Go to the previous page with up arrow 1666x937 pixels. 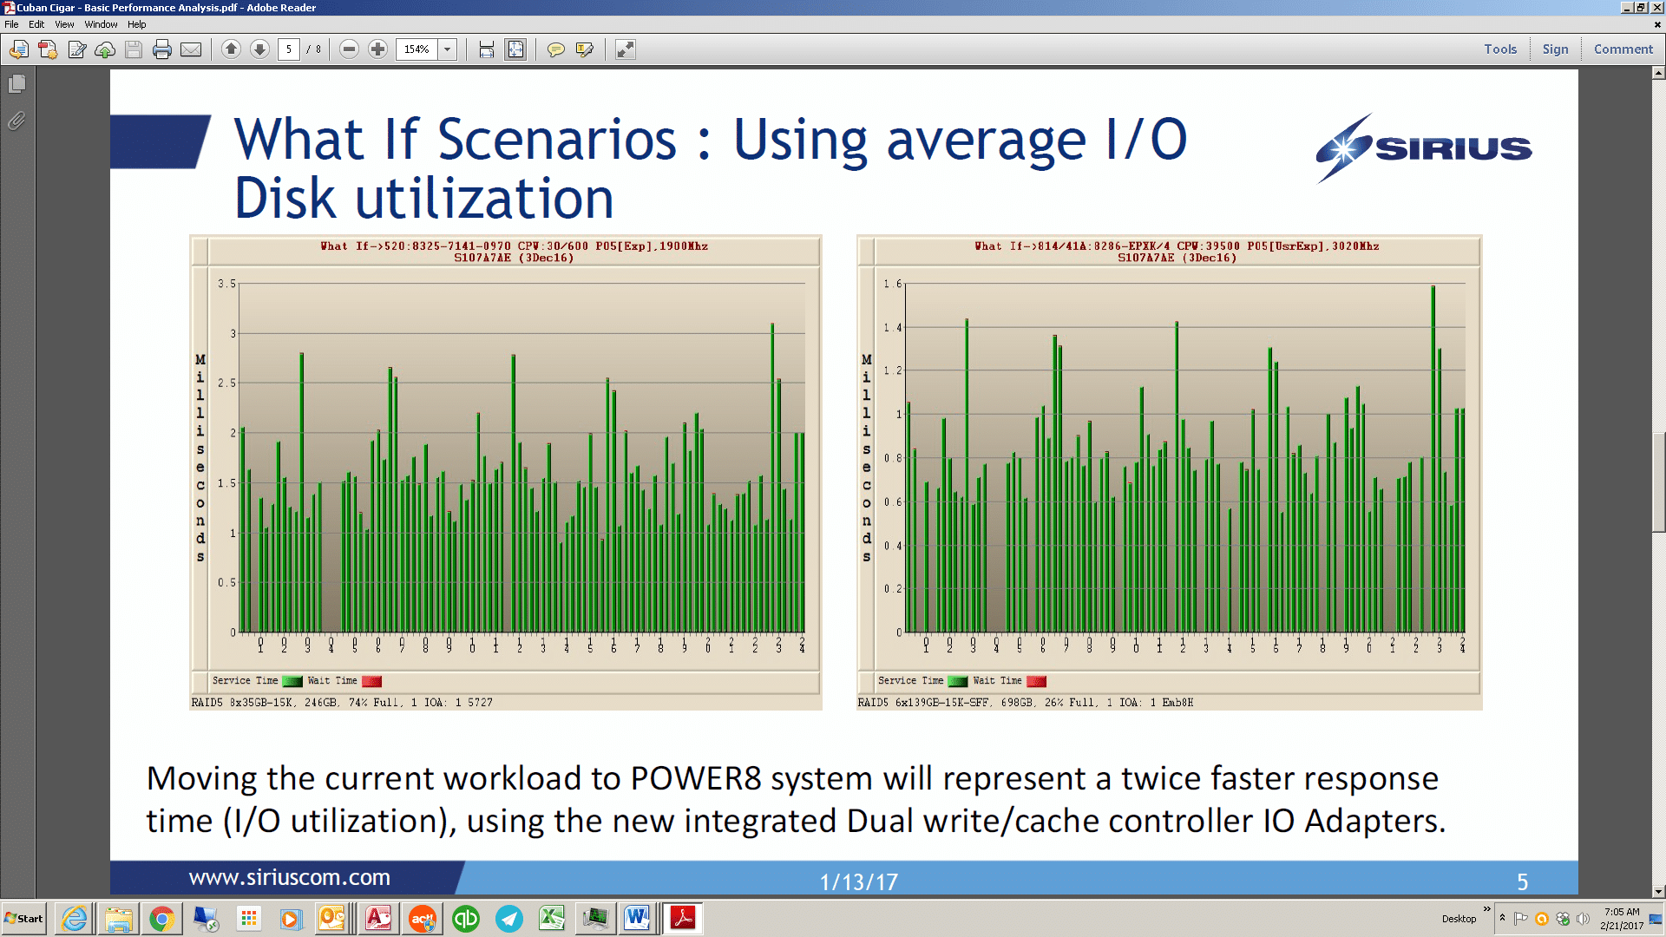click(231, 49)
